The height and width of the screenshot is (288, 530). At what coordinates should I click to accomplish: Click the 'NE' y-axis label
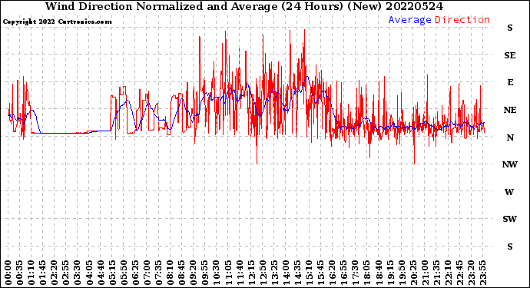click(x=510, y=110)
